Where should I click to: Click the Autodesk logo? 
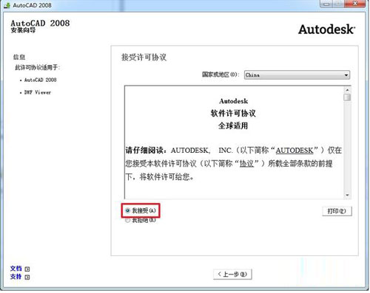[x=327, y=30]
